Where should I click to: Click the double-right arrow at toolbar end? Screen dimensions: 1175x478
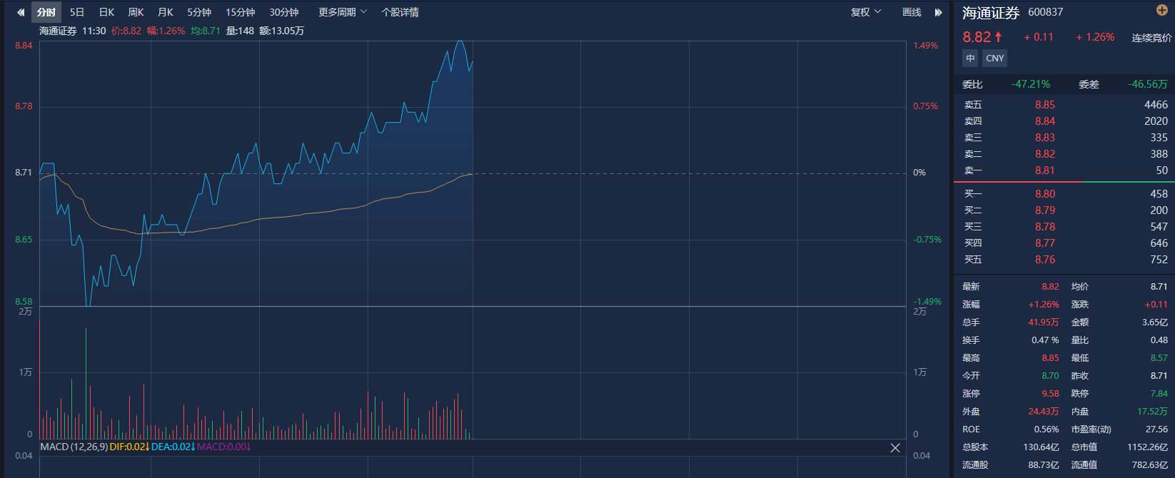click(939, 12)
